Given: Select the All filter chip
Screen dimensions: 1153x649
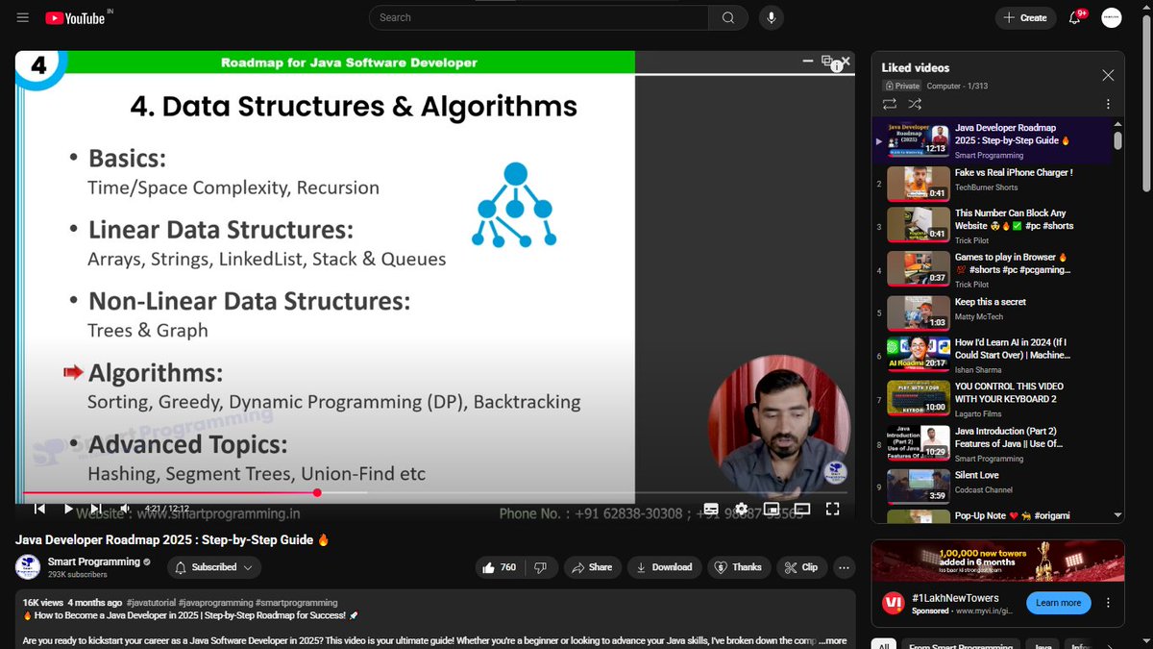Looking at the screenshot, I should (884, 646).
